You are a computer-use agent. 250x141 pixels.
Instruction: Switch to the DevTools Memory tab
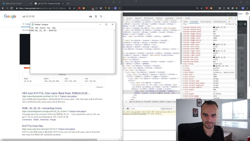pyautogui.click(x=159, y=18)
